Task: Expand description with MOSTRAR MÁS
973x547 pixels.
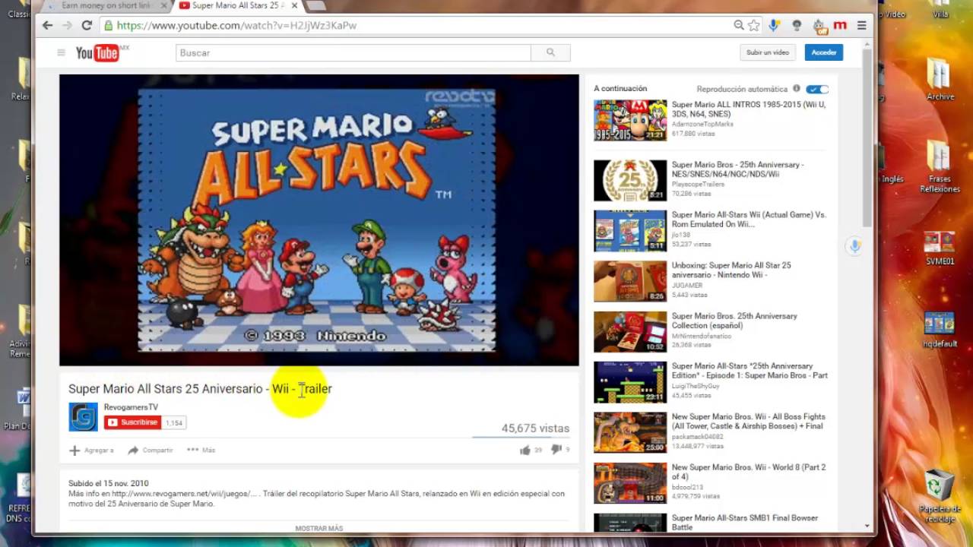Action: point(319,528)
